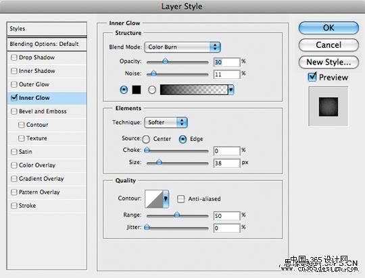Image resolution: width=365 pixels, height=278 pixels.
Task: Click the Size slider handle
Action: [x=159, y=162]
